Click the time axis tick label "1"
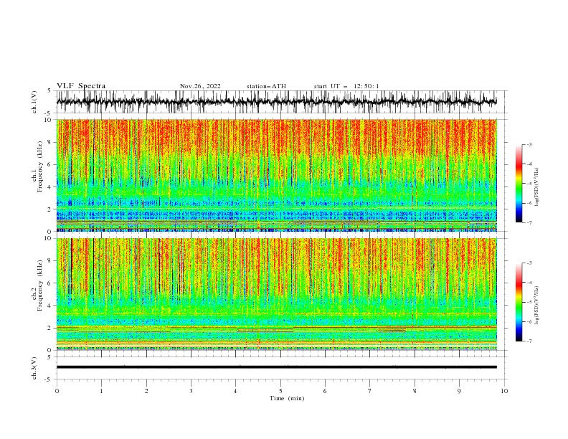 101,391
